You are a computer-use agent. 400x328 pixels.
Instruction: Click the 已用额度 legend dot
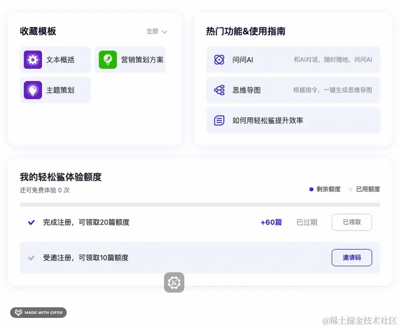(351, 190)
